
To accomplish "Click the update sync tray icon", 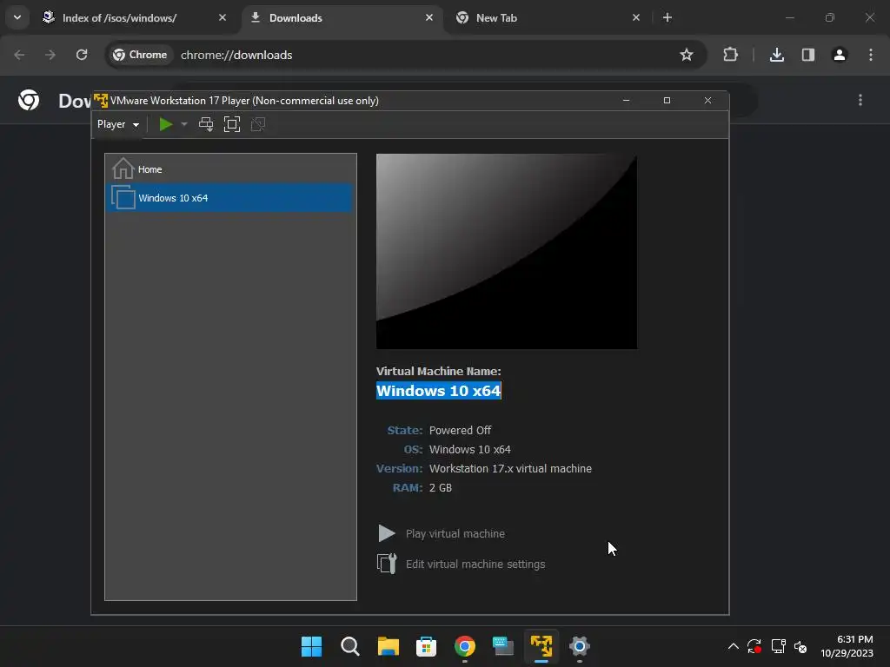I will [x=754, y=646].
